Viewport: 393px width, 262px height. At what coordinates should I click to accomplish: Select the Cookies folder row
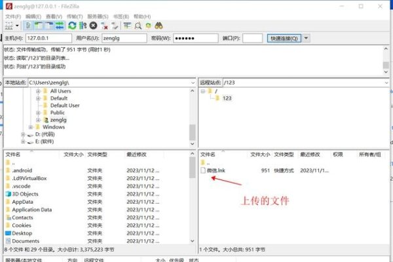click(x=96, y=225)
